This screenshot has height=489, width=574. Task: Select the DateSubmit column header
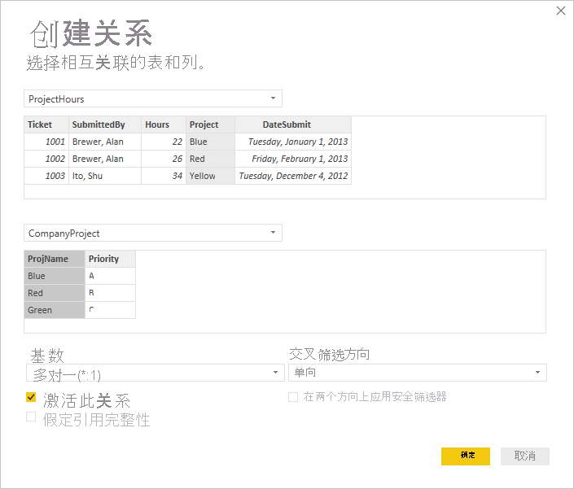click(x=292, y=124)
